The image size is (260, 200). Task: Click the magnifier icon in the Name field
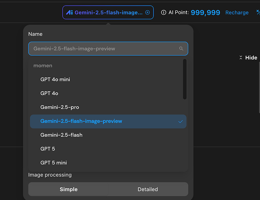[x=181, y=49]
